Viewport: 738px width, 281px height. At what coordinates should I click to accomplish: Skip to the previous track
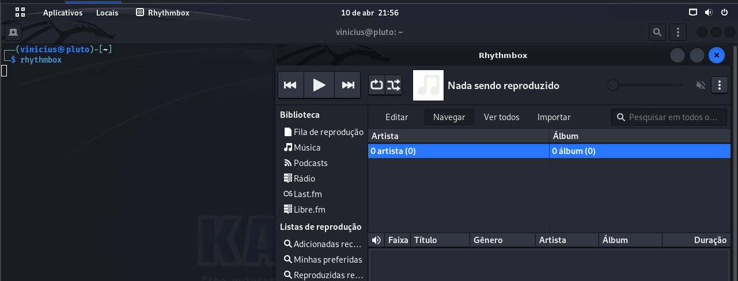[290, 86]
